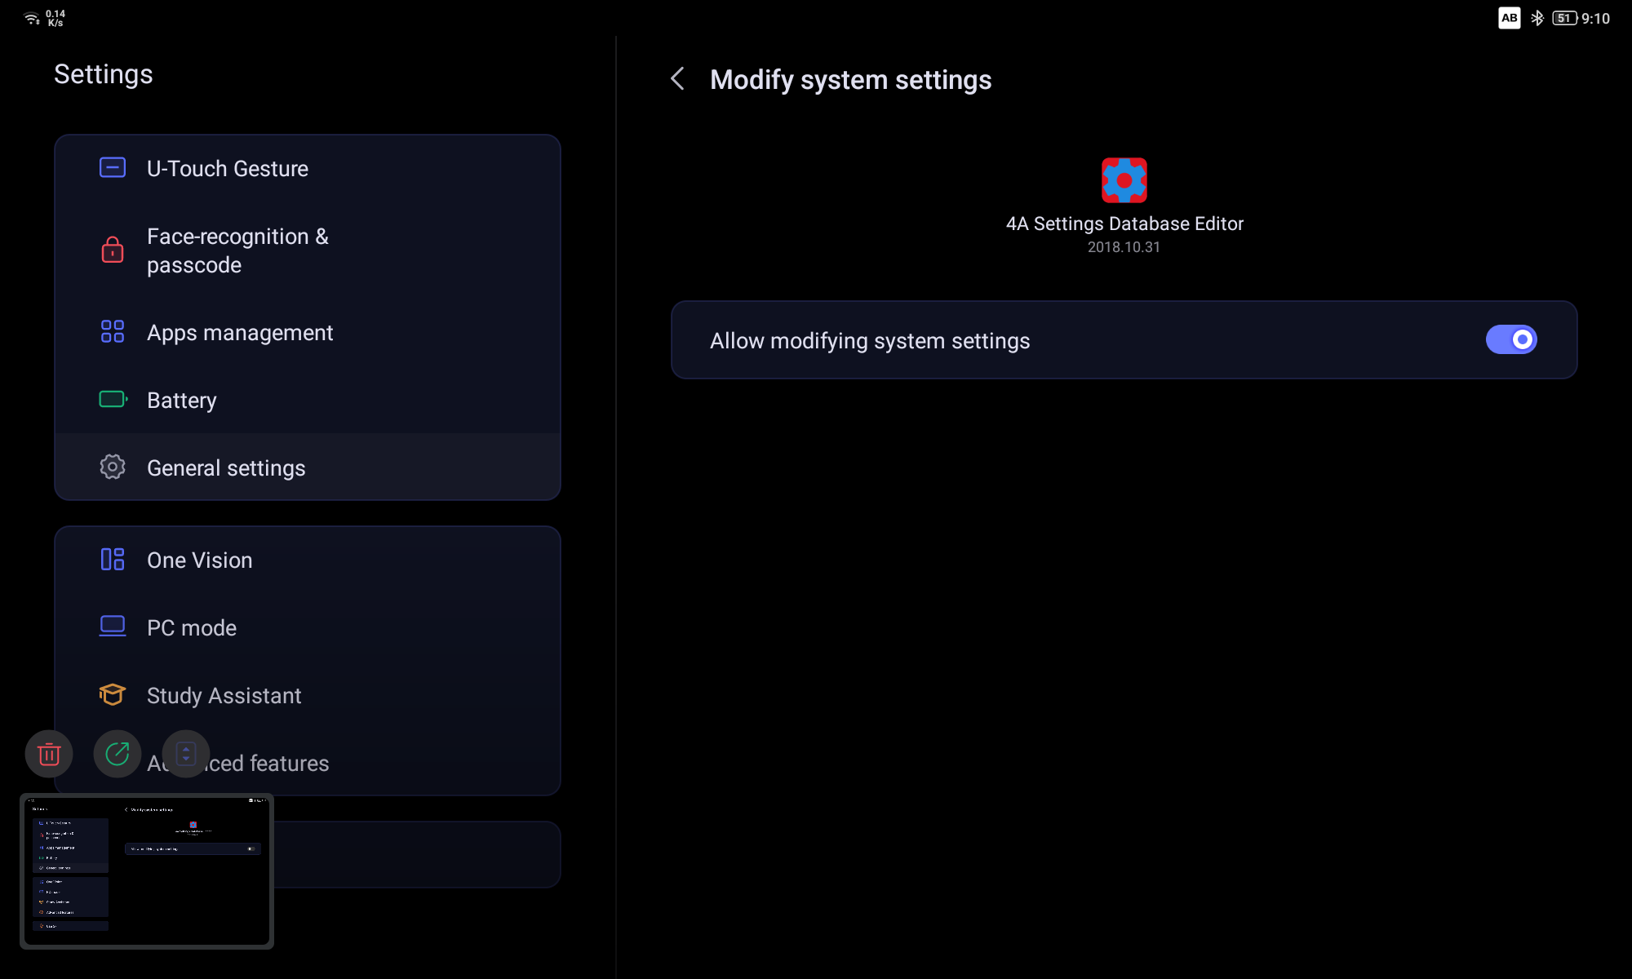
Task: Select the green Battery icon in sidebar
Action: (112, 399)
